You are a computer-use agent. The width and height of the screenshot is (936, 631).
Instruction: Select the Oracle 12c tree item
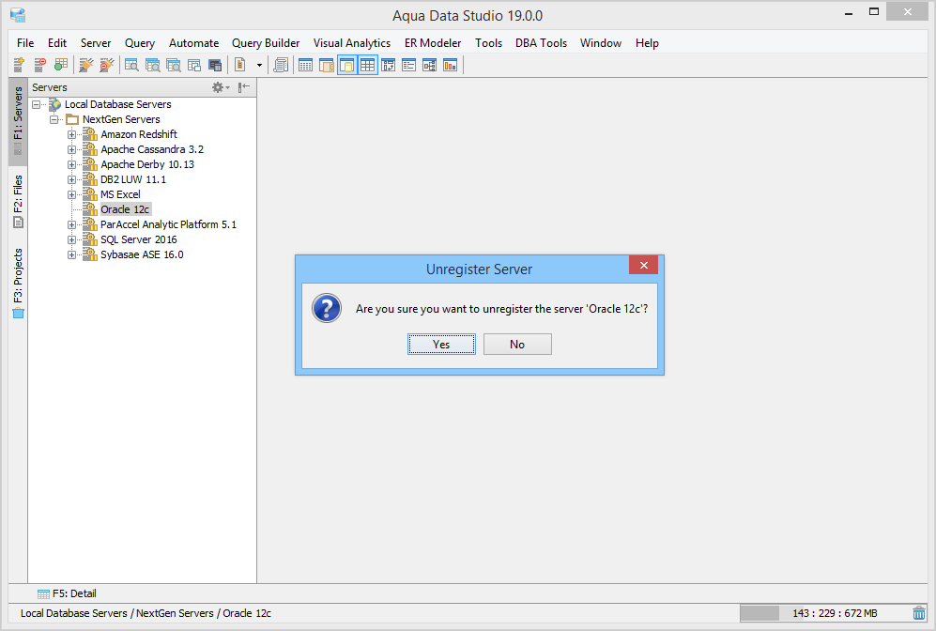click(125, 209)
